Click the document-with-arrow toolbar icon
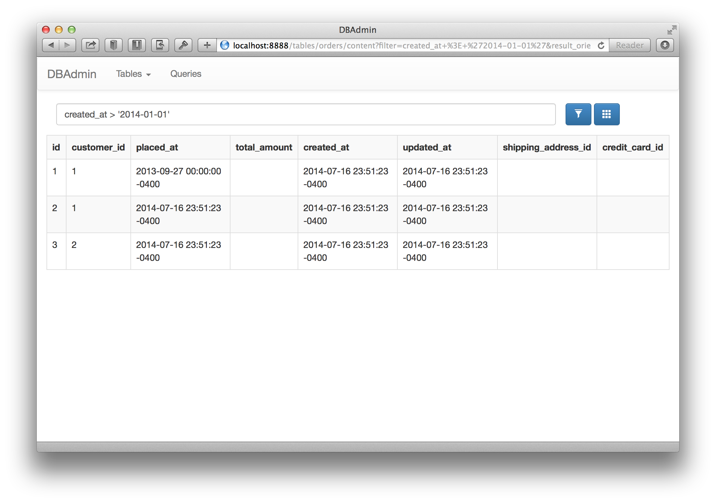This screenshot has width=716, height=503. (x=160, y=45)
